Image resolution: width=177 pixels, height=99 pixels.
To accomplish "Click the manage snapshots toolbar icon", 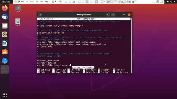I will [74, 2].
